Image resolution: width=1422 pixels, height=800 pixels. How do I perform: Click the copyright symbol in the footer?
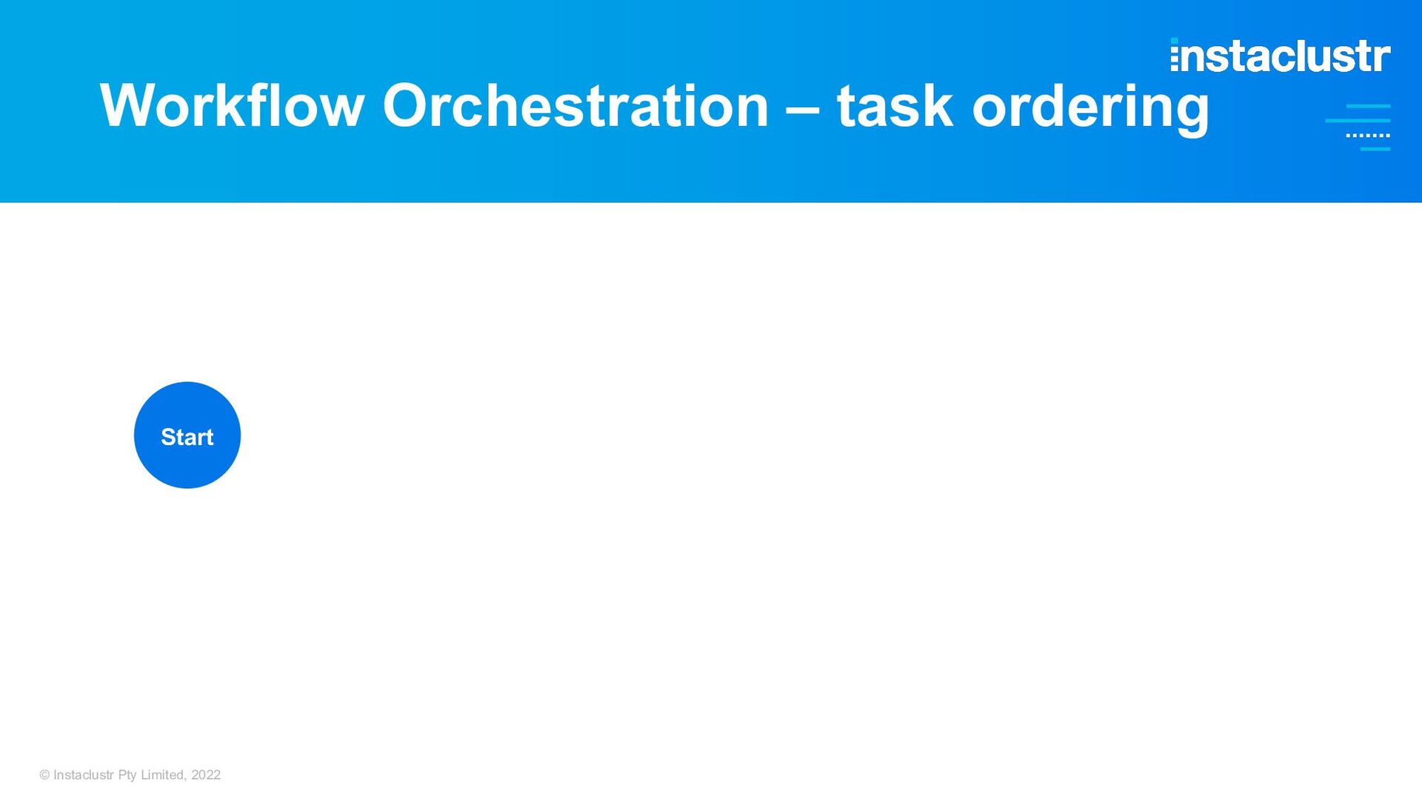(44, 775)
